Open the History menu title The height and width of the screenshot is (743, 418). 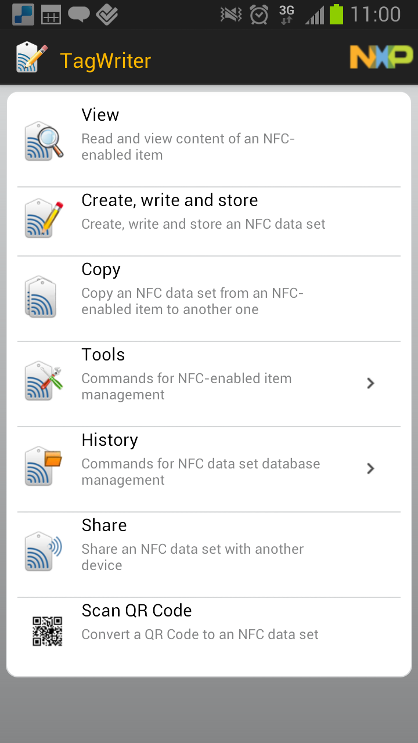click(x=110, y=440)
